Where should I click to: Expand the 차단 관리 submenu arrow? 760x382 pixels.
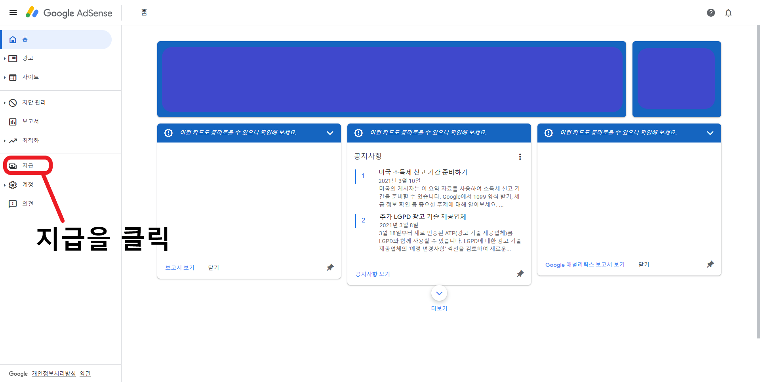[x=5, y=103]
